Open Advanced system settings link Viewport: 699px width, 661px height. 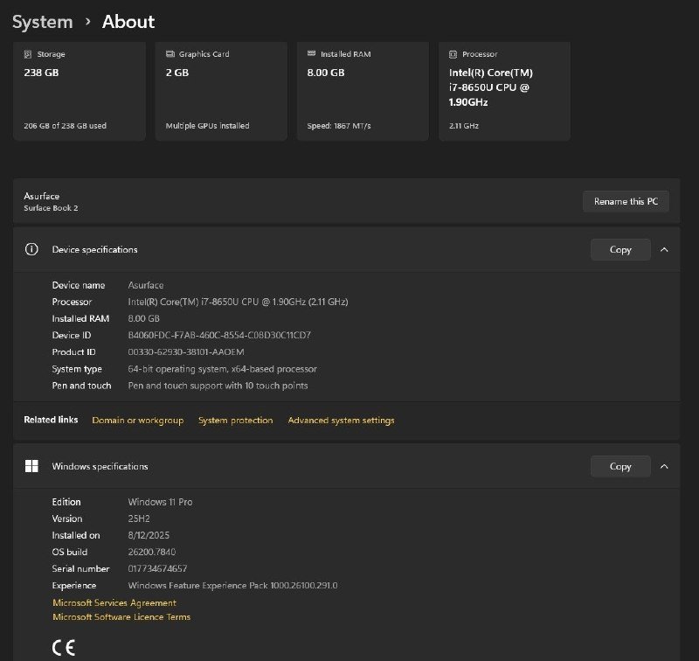pos(341,421)
